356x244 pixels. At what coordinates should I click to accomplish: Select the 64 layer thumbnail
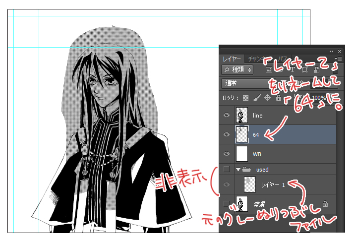coord(242,134)
